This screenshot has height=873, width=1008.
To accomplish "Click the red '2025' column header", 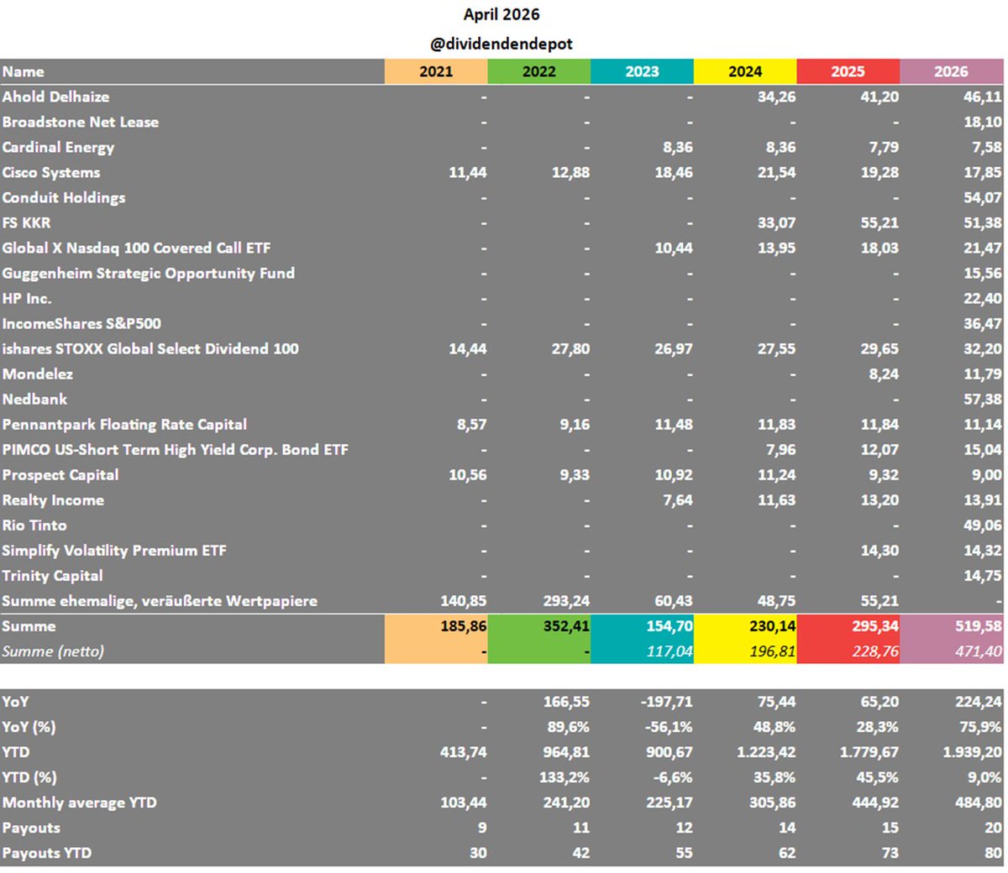I will pos(848,71).
